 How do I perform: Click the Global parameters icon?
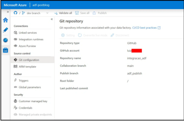pyautogui.click(x=16, y=87)
